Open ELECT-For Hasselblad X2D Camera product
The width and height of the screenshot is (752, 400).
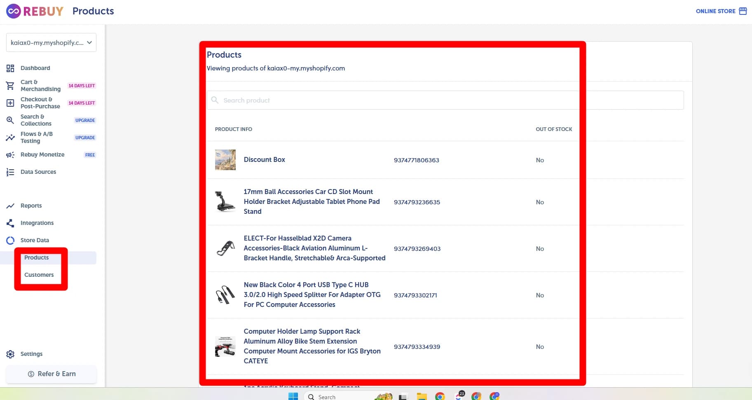point(314,248)
